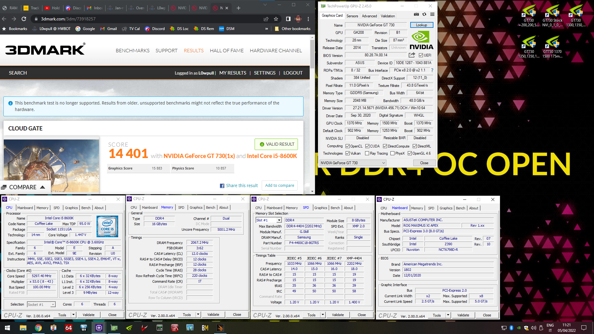Viewport: 594px width, 334px height.
Task: Expand Tools arrow in CPU-Z Mainboard window
Action: [448, 315]
